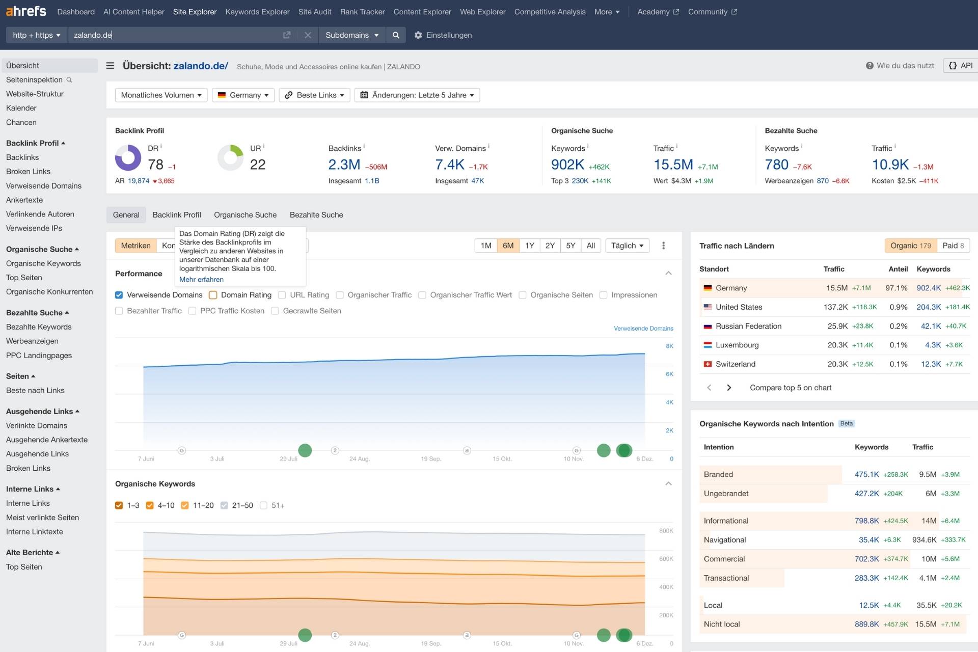
Task: Open Änderungen: Letzte 5 Jahre dropdown
Action: pyautogui.click(x=417, y=95)
